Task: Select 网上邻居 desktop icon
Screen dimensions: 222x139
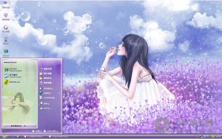Action: 6,29
